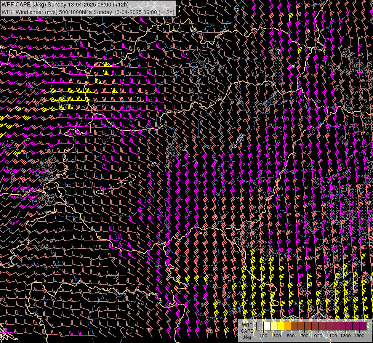This screenshot has height=343, width=373.
Task: Click the legend value 700
Action: pos(304,336)
